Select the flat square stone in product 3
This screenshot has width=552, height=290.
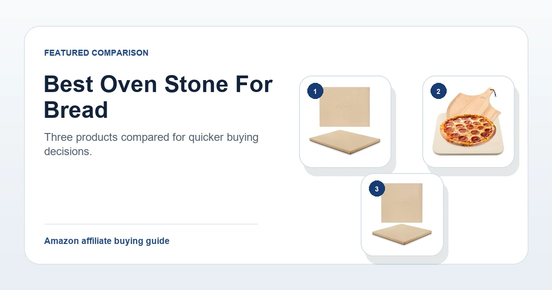coord(402,234)
